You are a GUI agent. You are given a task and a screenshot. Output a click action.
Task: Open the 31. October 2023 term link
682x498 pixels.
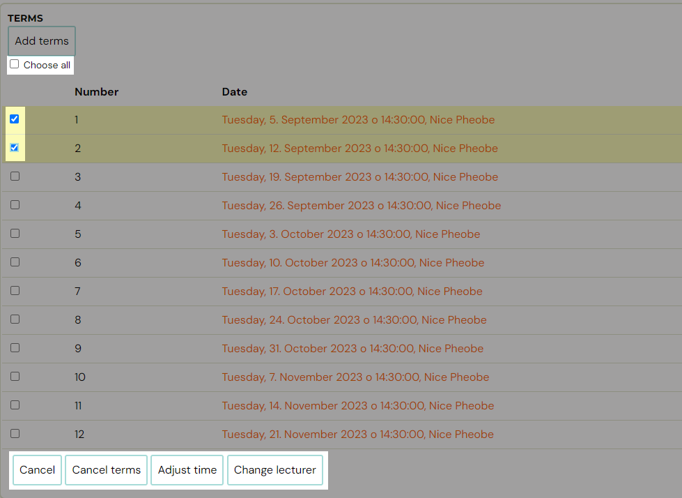tap(352, 349)
